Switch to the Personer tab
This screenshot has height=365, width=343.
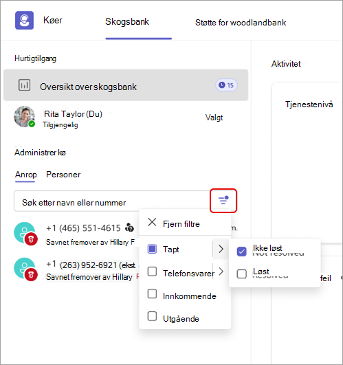pos(63,175)
